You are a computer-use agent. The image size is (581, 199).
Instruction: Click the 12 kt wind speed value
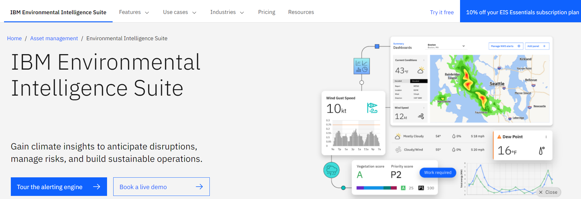pos(401,116)
